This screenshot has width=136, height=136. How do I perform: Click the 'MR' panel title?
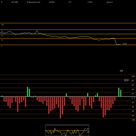coord(121,71)
